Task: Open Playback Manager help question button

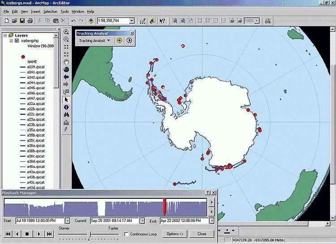Action: (207, 193)
